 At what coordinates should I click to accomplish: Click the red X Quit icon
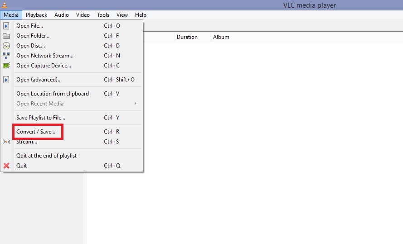tap(6, 166)
